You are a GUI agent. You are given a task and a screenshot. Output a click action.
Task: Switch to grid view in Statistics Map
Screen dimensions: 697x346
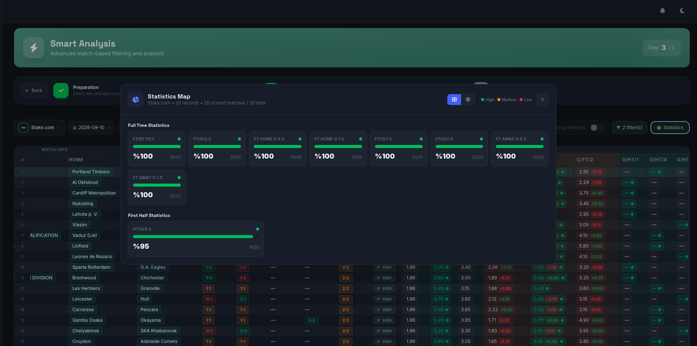pos(454,100)
